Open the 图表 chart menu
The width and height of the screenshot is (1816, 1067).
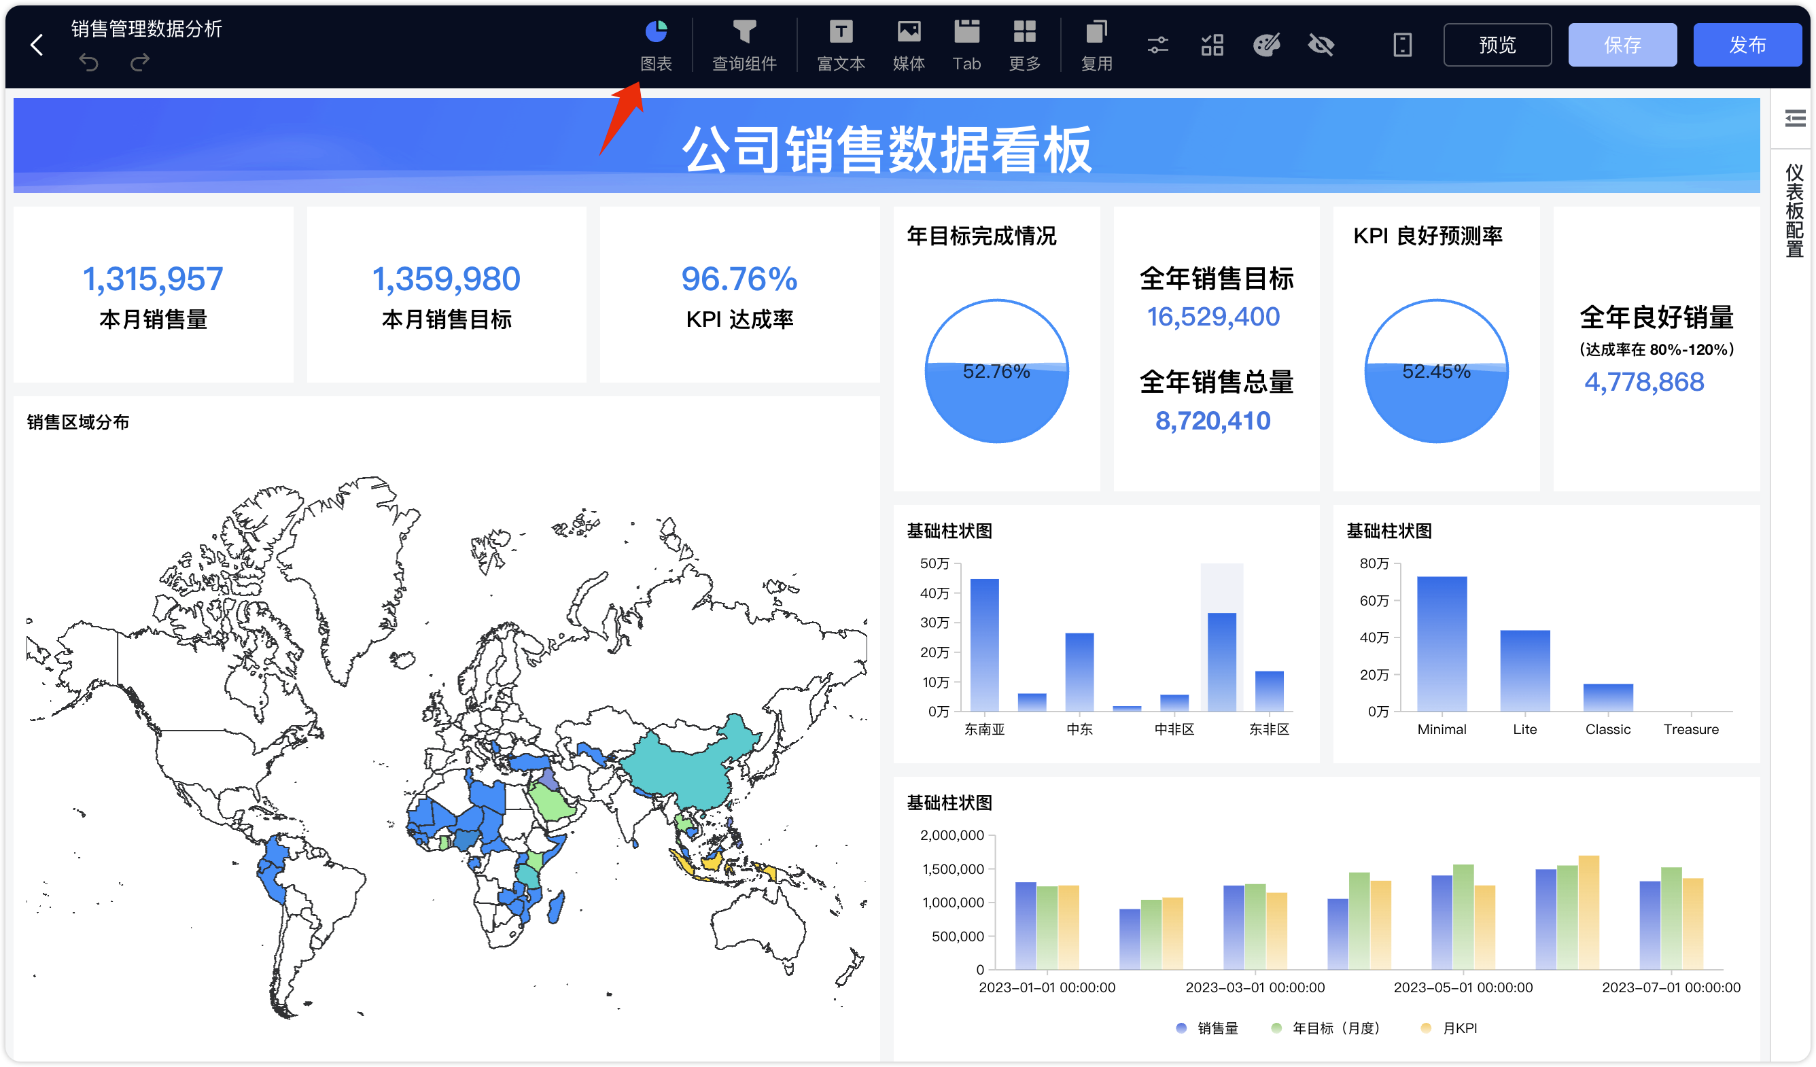[656, 46]
